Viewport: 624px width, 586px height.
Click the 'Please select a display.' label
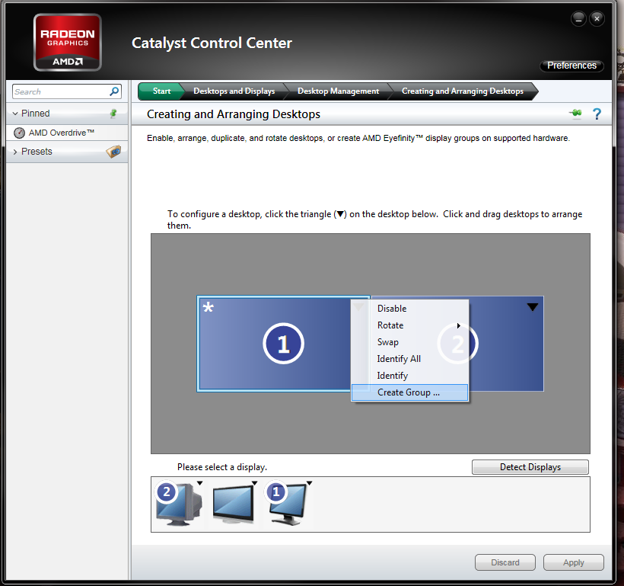[222, 467]
